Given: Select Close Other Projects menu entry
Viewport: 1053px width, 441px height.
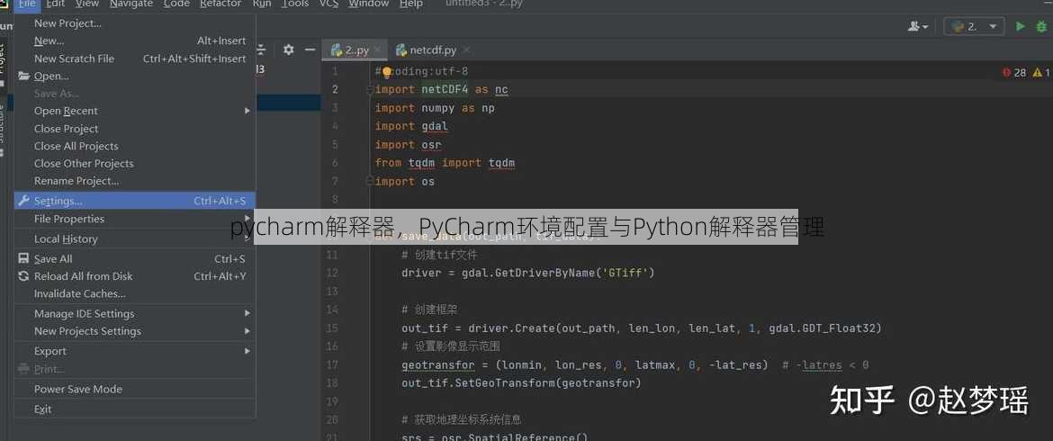Looking at the screenshot, I should [134, 163].
